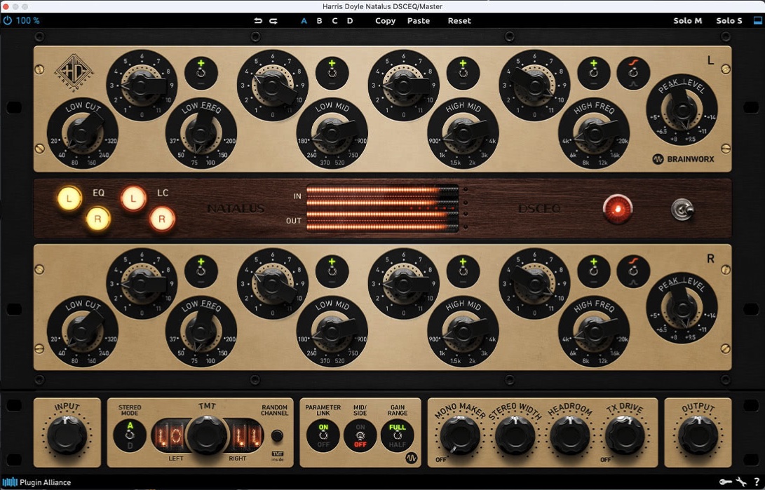Click the L channel HIGH FREQ knob
This screenshot has width=765, height=490.
point(594,134)
